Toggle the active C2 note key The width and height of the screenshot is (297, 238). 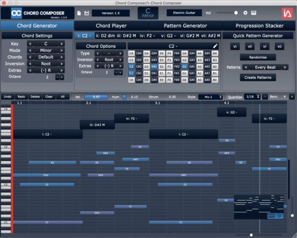pyautogui.click(x=131, y=67)
